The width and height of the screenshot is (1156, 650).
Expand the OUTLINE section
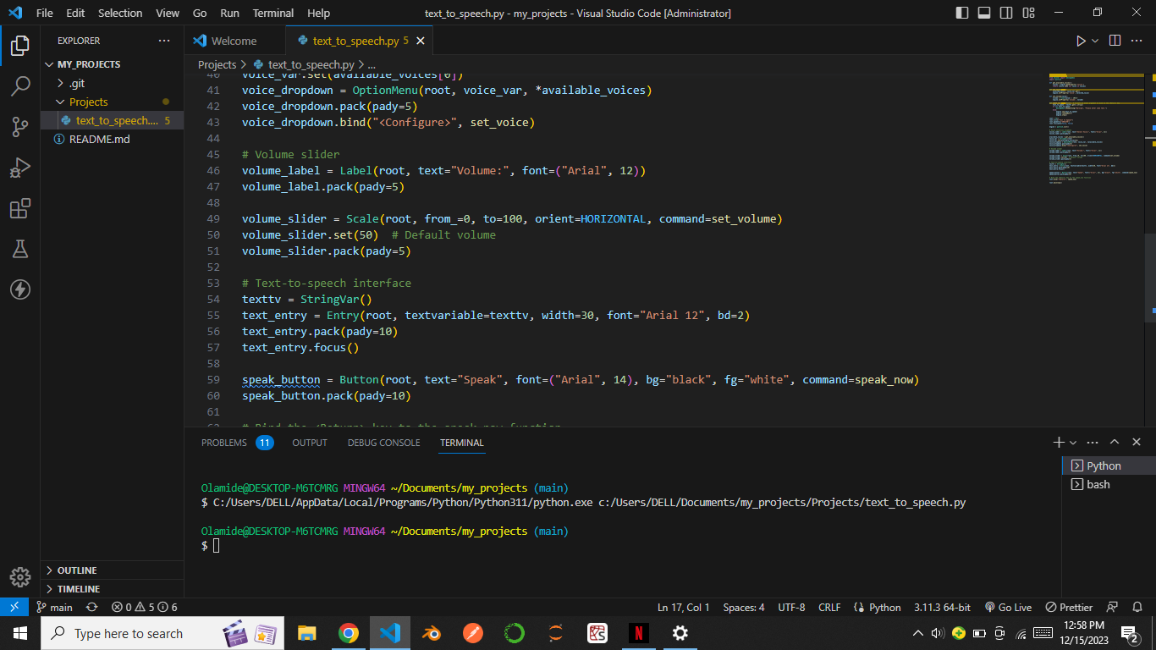pos(77,570)
